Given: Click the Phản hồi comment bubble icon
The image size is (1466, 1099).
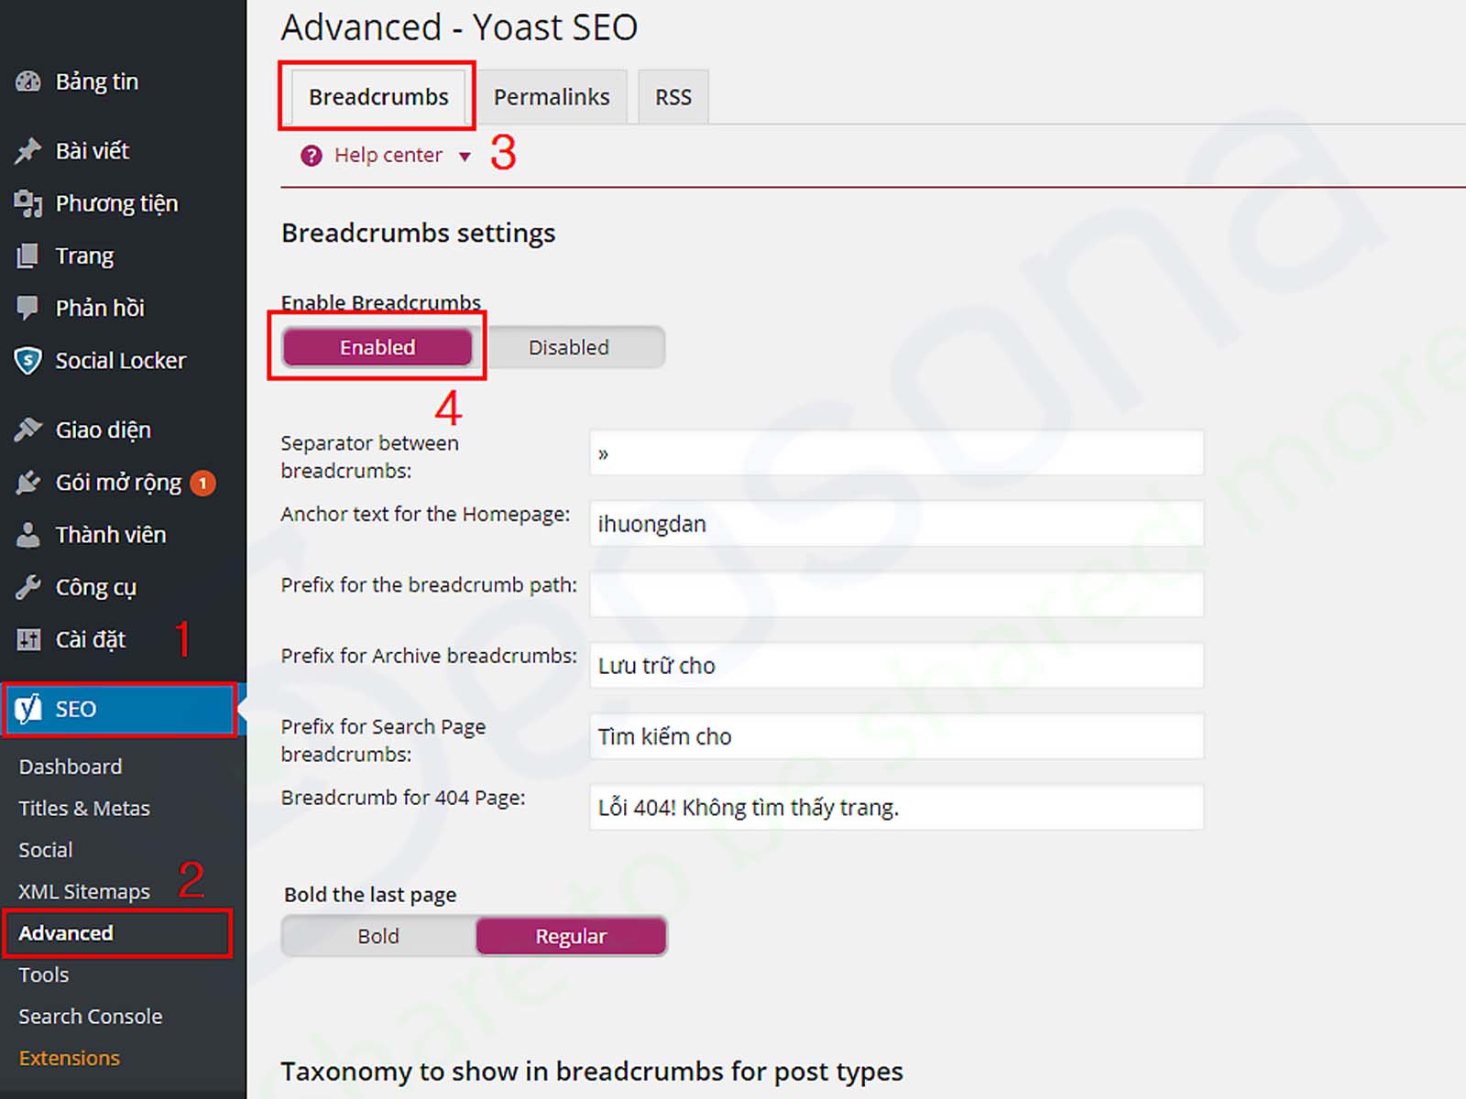Looking at the screenshot, I should [x=28, y=308].
